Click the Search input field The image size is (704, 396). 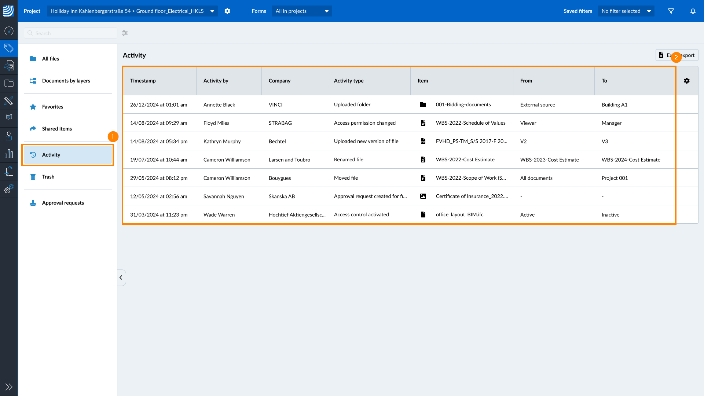pyautogui.click(x=70, y=33)
